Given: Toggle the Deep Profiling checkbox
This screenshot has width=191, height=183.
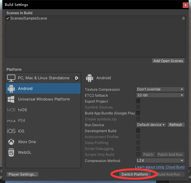Looking at the screenshot, I should click(x=138, y=142).
